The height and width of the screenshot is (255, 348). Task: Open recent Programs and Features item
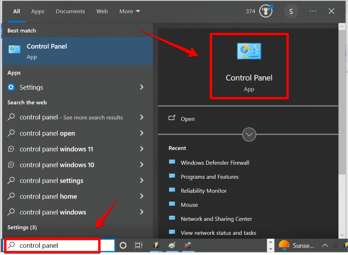(210, 177)
